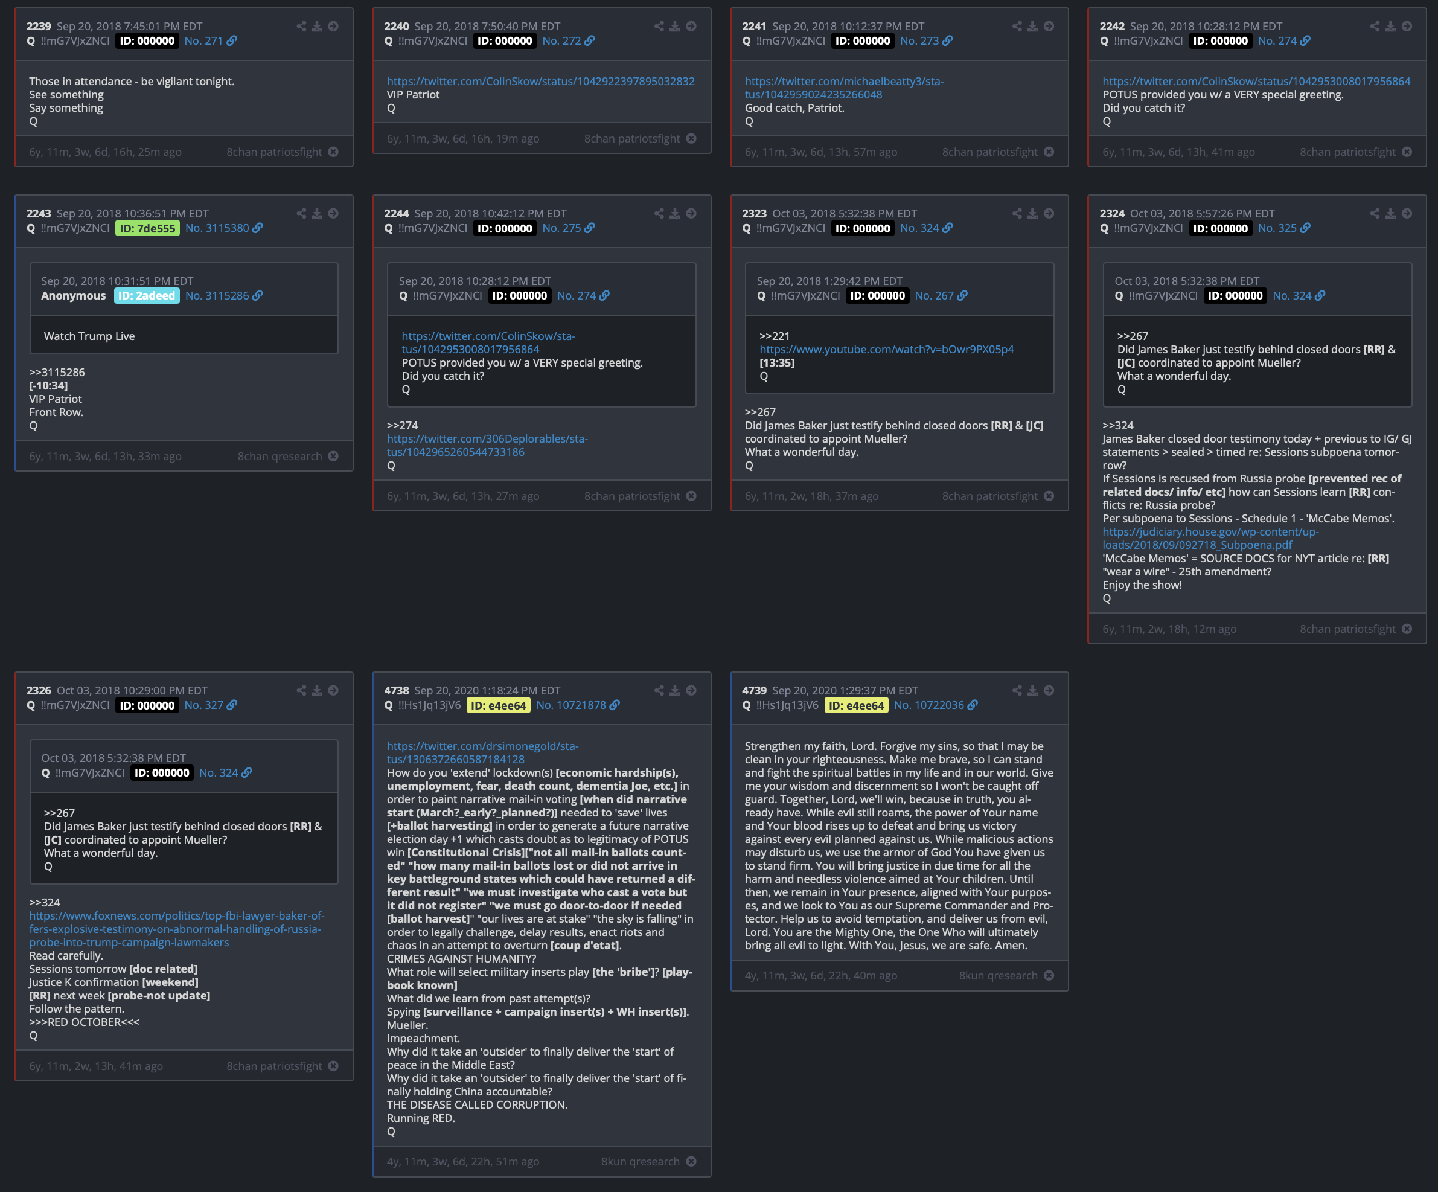Click '6y, 11m, 3w, 6d, 13h, 33m ago' timestamp

point(106,457)
